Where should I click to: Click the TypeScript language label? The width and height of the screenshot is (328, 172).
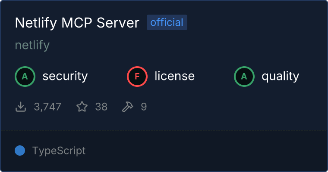(59, 151)
